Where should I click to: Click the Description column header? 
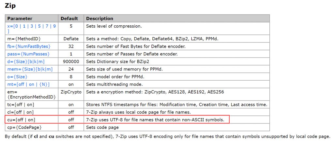(99, 19)
